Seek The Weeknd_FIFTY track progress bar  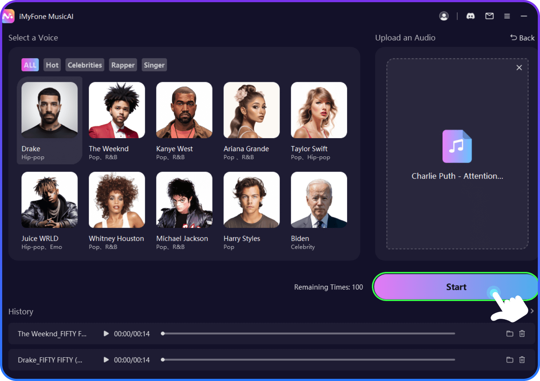[x=308, y=333]
